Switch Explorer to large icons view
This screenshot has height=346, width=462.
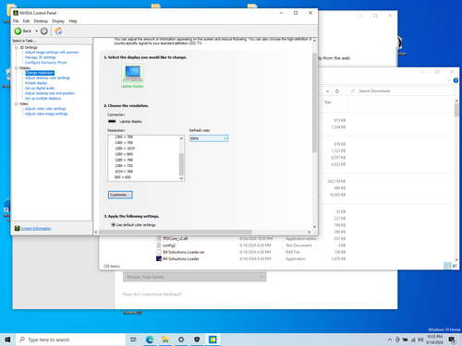click(x=455, y=266)
